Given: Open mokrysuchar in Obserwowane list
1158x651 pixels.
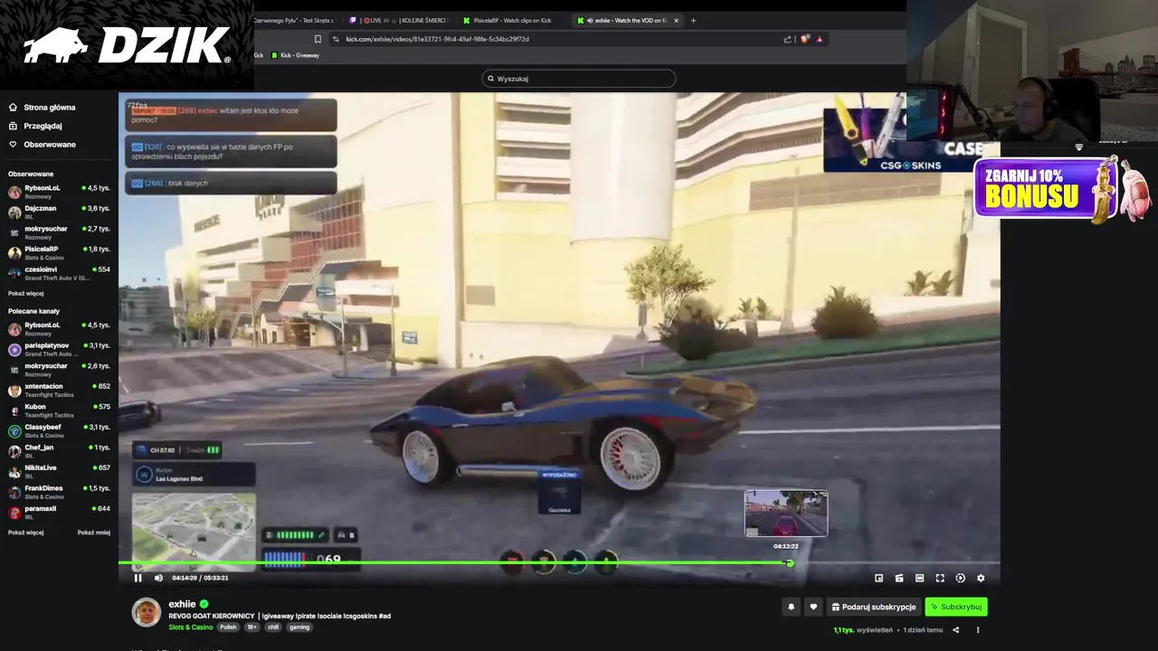Looking at the screenshot, I should coord(59,232).
